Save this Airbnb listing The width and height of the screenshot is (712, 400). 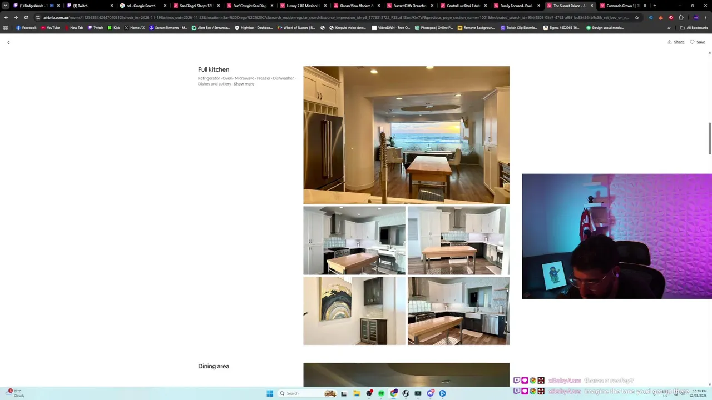pyautogui.click(x=698, y=42)
